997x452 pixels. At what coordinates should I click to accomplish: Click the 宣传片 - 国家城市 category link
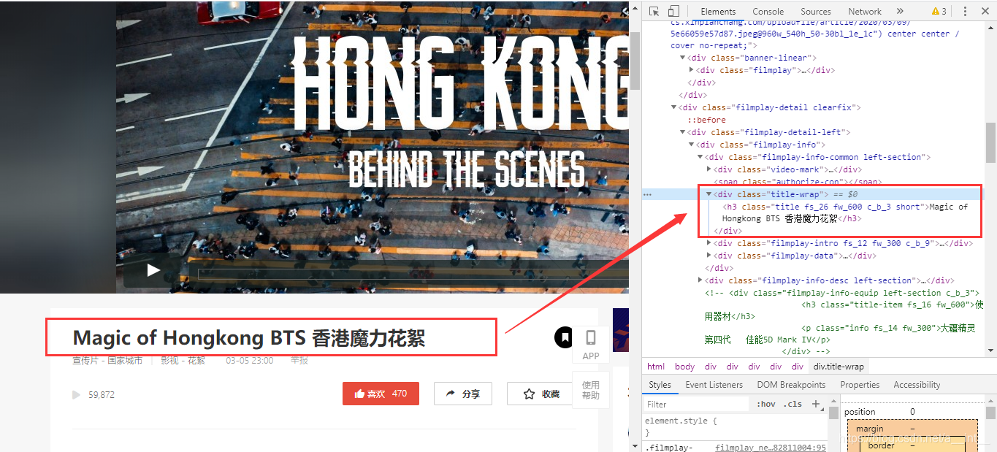click(x=107, y=361)
